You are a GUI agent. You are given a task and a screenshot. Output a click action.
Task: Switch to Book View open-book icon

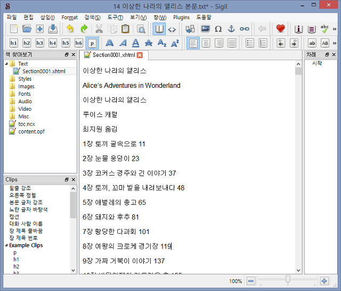(159, 29)
